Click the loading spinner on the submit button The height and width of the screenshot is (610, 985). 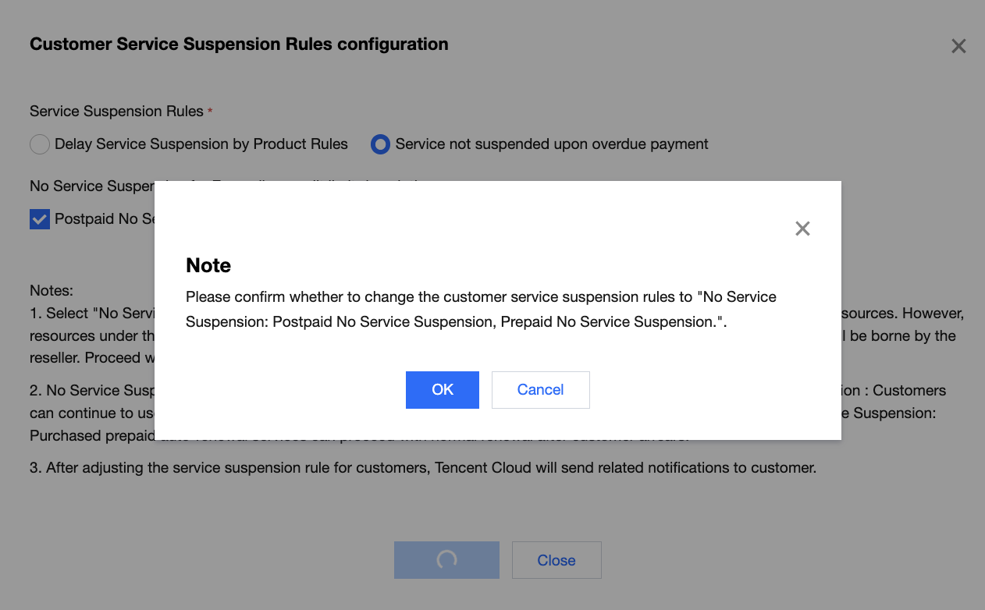pos(446,560)
